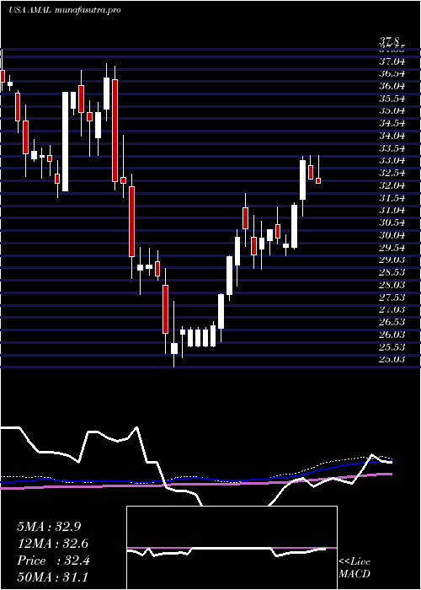
Task: Select the 27.03 price axis label
Action: click(392, 309)
